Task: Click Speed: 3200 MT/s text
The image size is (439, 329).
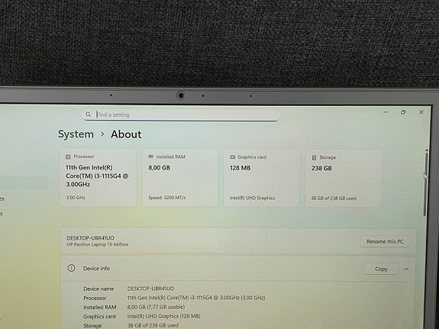Action: [x=167, y=198]
